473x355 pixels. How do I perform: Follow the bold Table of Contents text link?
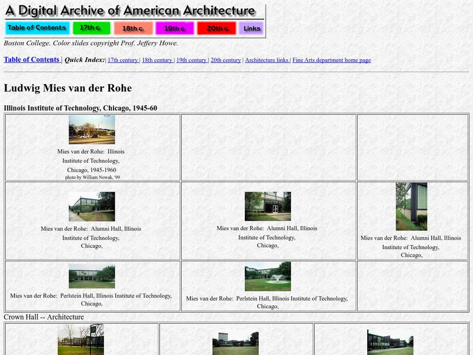tap(32, 60)
